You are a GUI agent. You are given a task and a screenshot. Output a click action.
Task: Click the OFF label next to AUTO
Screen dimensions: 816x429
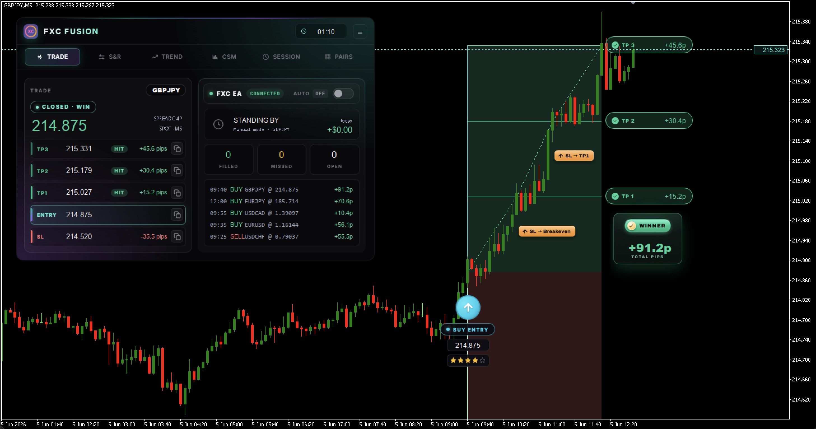click(320, 94)
